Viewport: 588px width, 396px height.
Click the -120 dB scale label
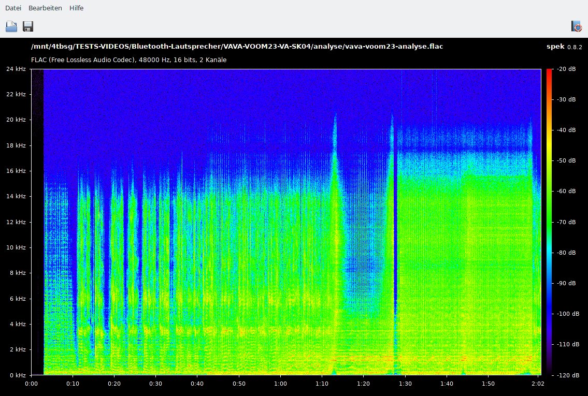[568, 375]
